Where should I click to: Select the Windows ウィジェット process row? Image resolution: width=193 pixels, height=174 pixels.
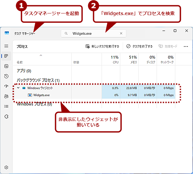coord(94,88)
